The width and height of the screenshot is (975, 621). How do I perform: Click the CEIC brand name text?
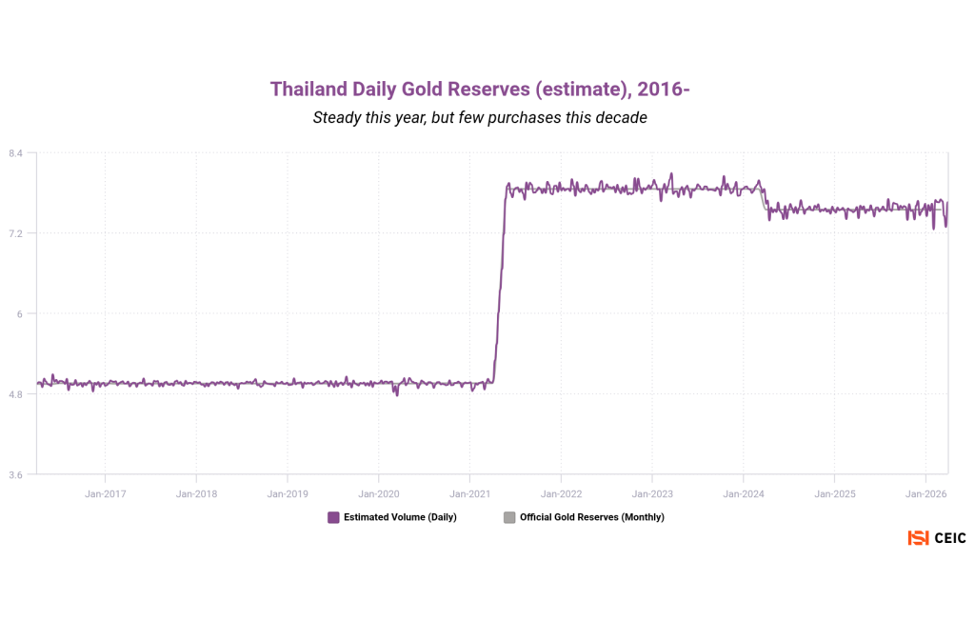949,538
